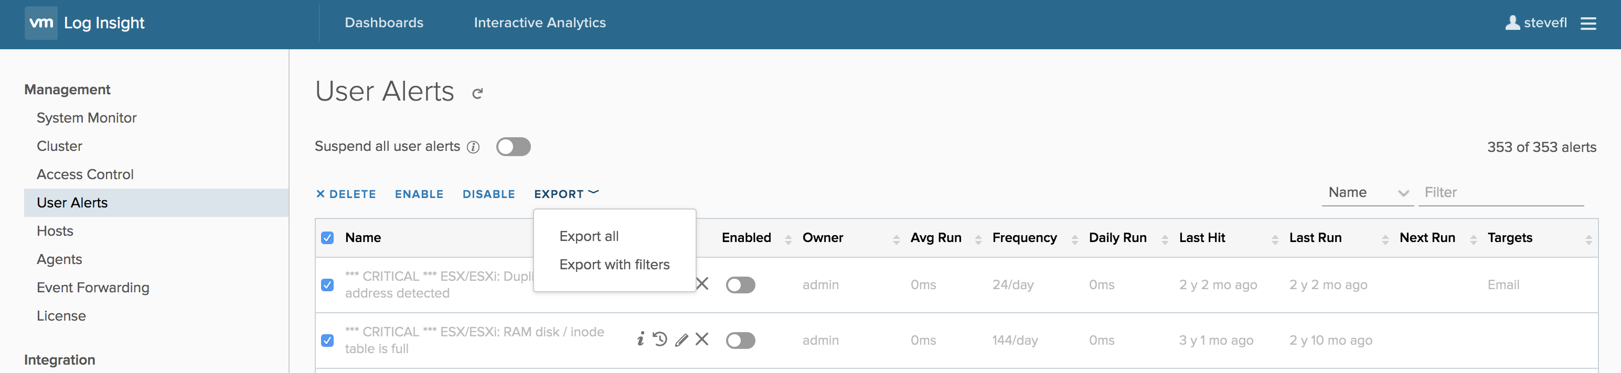Screen dimensions: 1621x373
Task: Click the refresh icon beside User Alerts
Action: [x=477, y=94]
